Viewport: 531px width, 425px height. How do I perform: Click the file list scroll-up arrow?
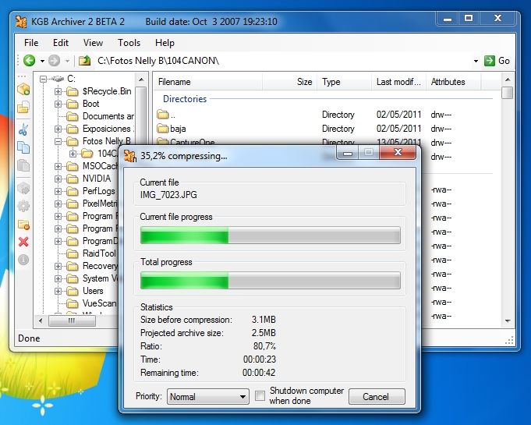tap(508, 80)
